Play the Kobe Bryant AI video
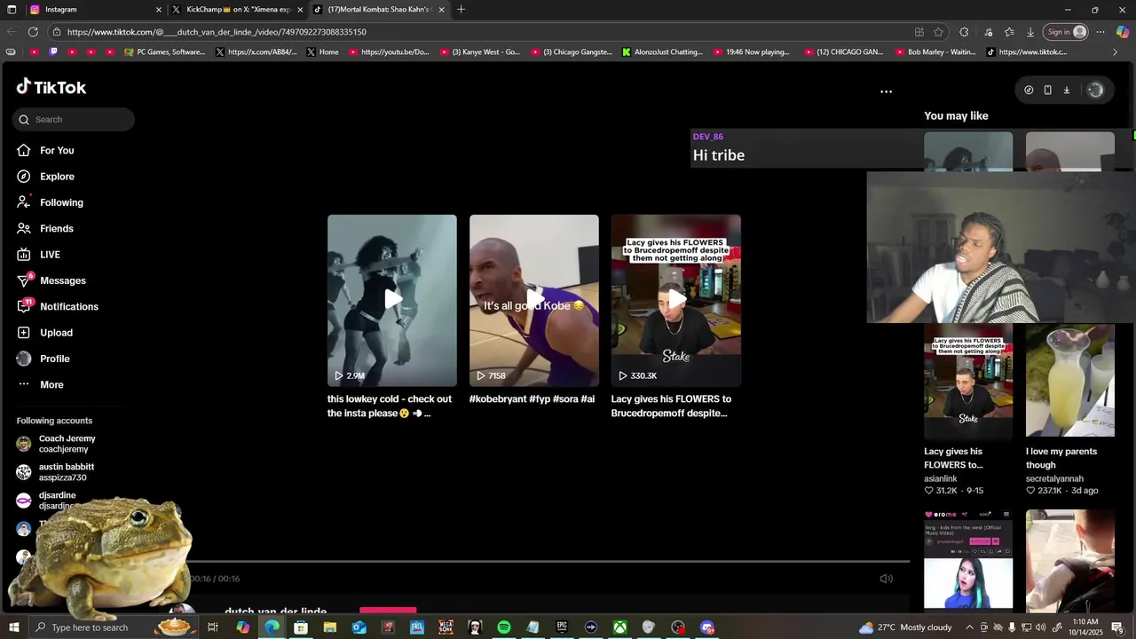1136x639 pixels. [x=534, y=300]
